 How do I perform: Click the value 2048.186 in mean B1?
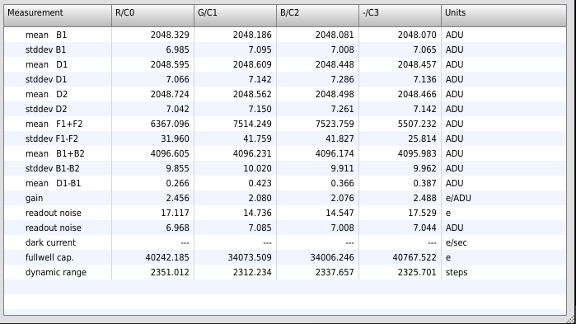pos(252,35)
